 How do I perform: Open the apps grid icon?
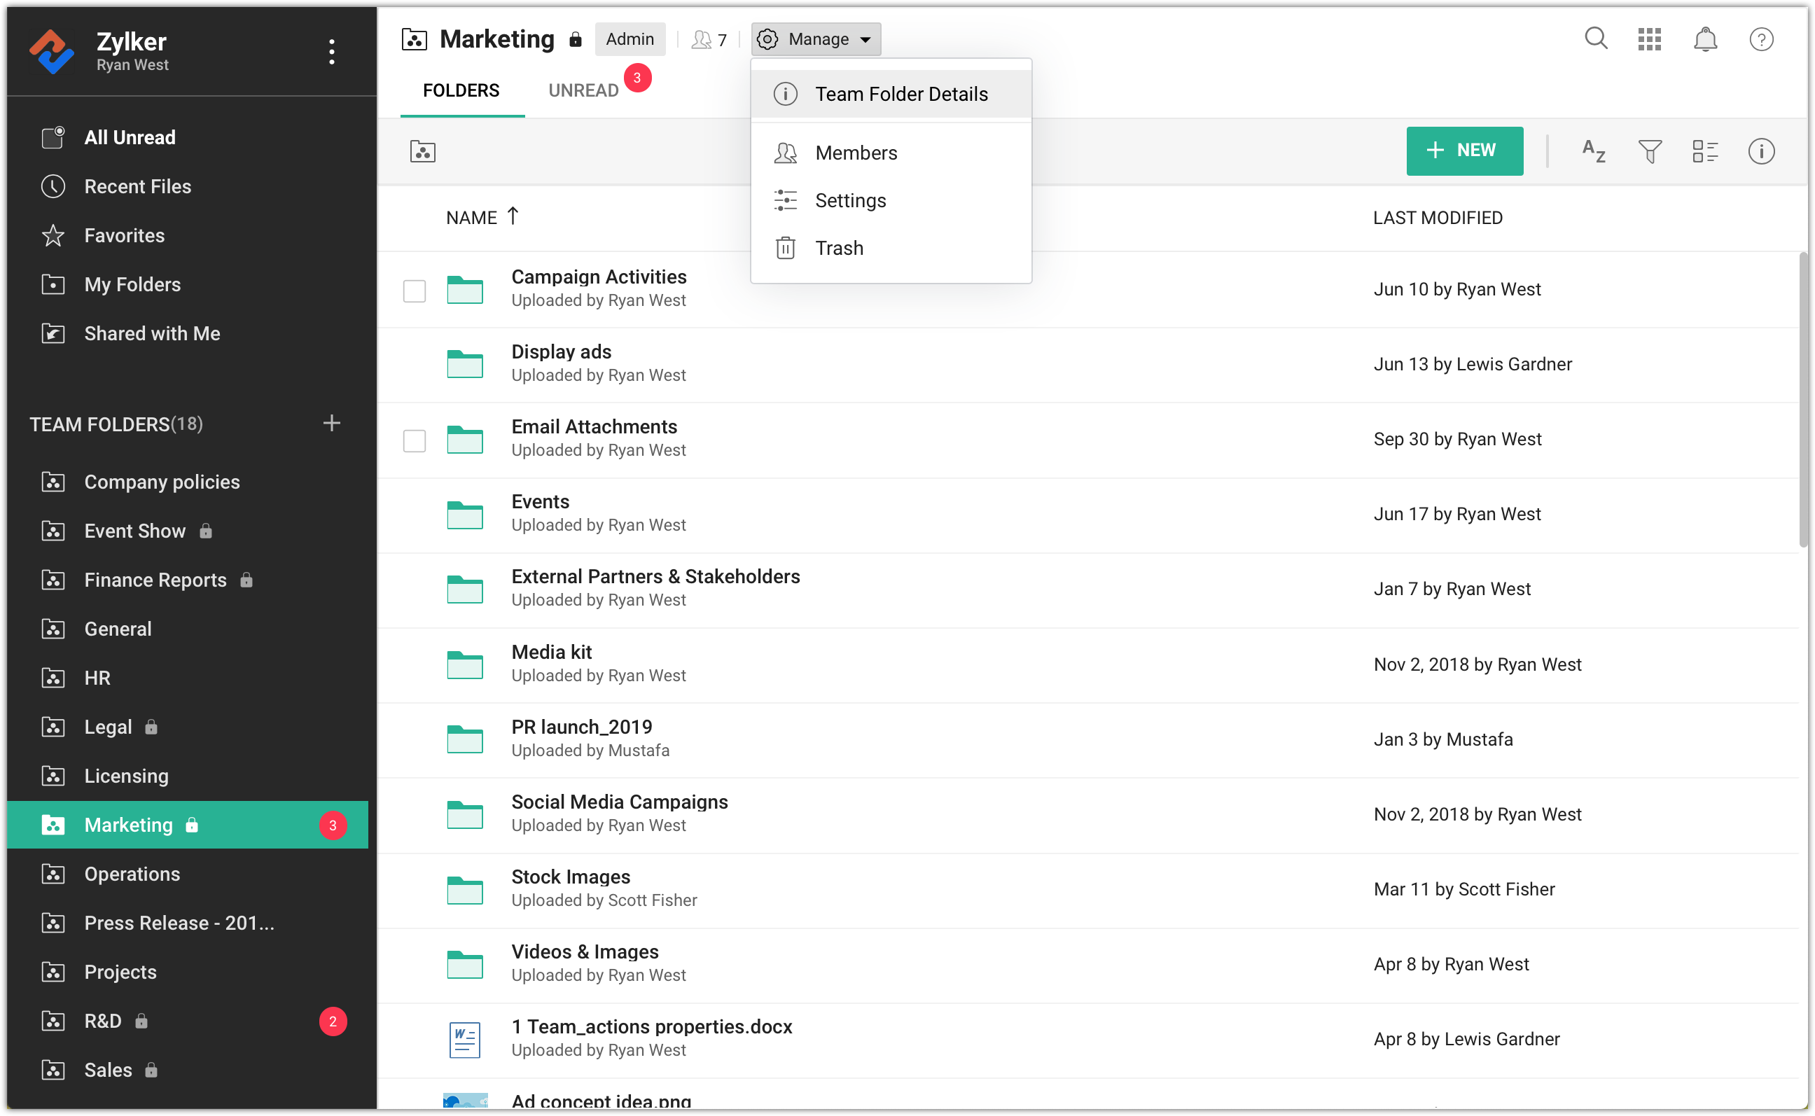[x=1650, y=39]
